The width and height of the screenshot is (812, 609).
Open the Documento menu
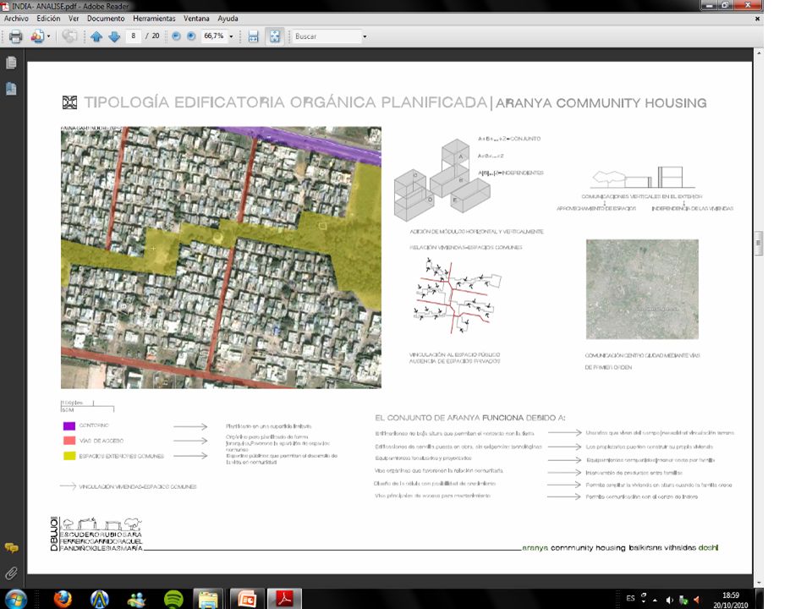click(x=106, y=18)
